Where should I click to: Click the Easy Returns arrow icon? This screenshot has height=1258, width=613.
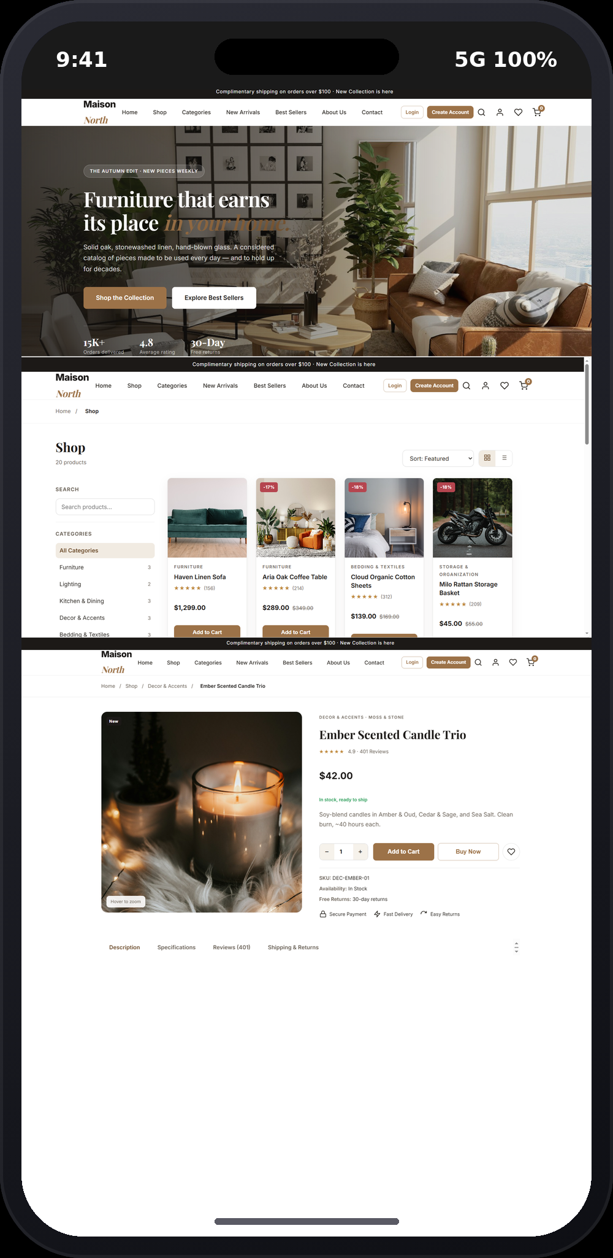[x=424, y=914]
